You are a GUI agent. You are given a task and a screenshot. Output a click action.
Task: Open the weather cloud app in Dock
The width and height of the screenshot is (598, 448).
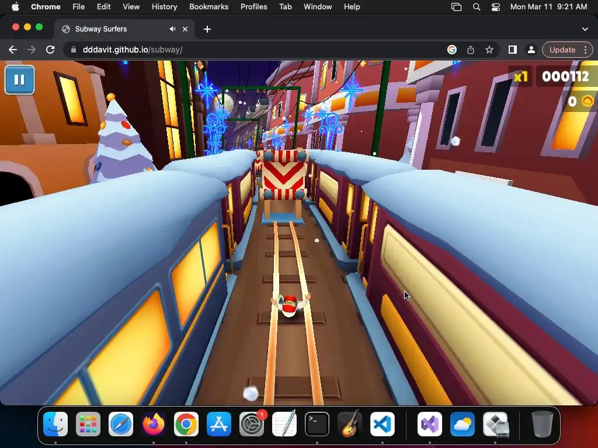coord(463,424)
